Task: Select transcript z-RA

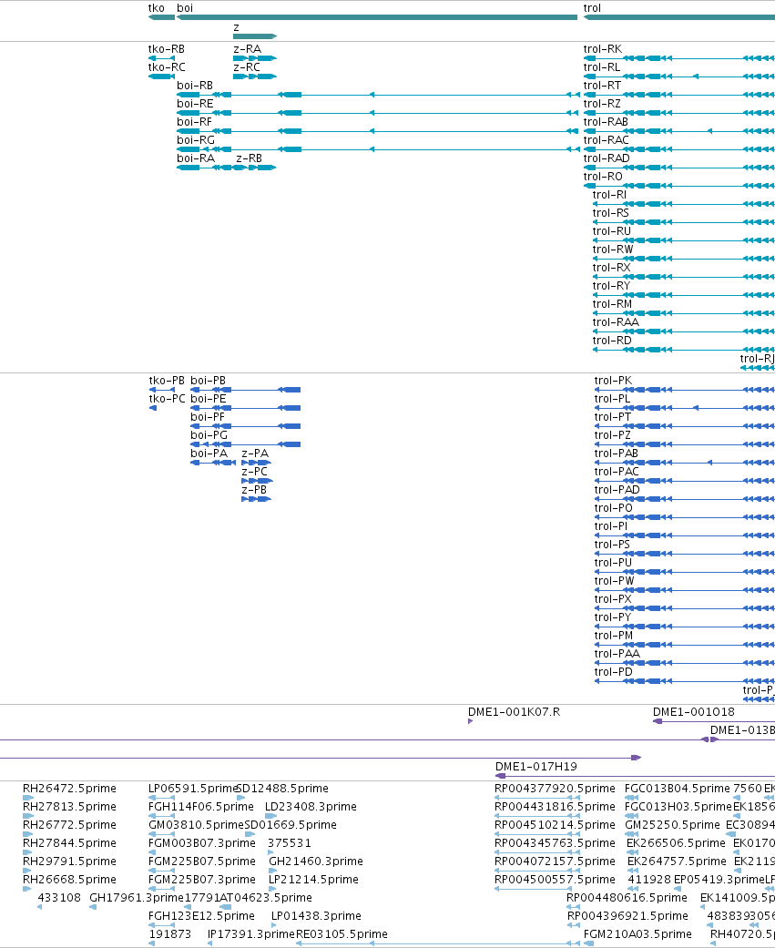Action: (247, 49)
